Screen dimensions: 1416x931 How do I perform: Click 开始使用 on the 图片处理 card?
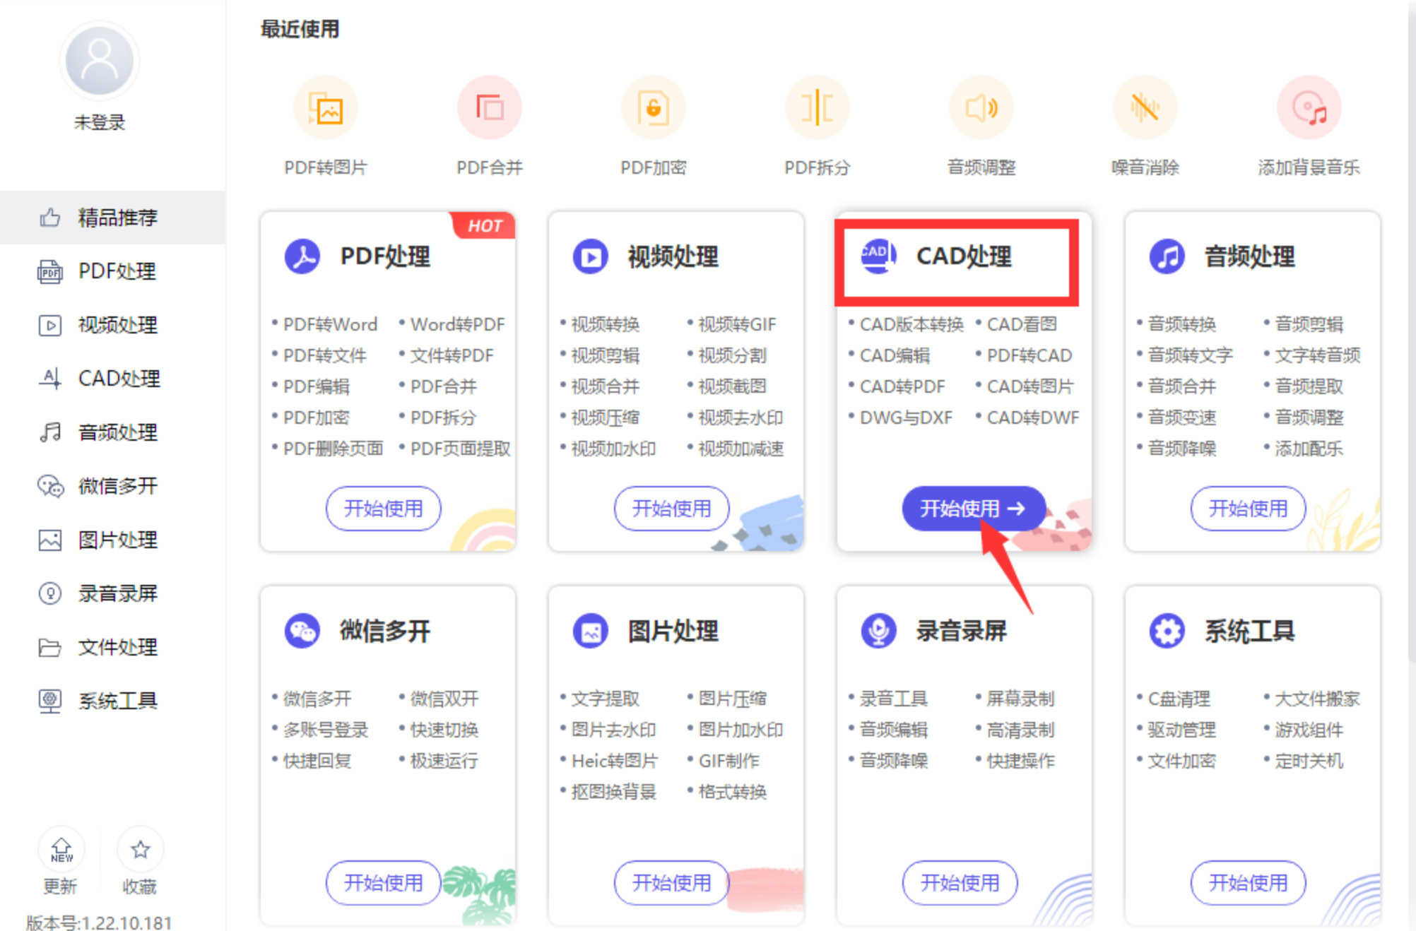click(x=671, y=883)
